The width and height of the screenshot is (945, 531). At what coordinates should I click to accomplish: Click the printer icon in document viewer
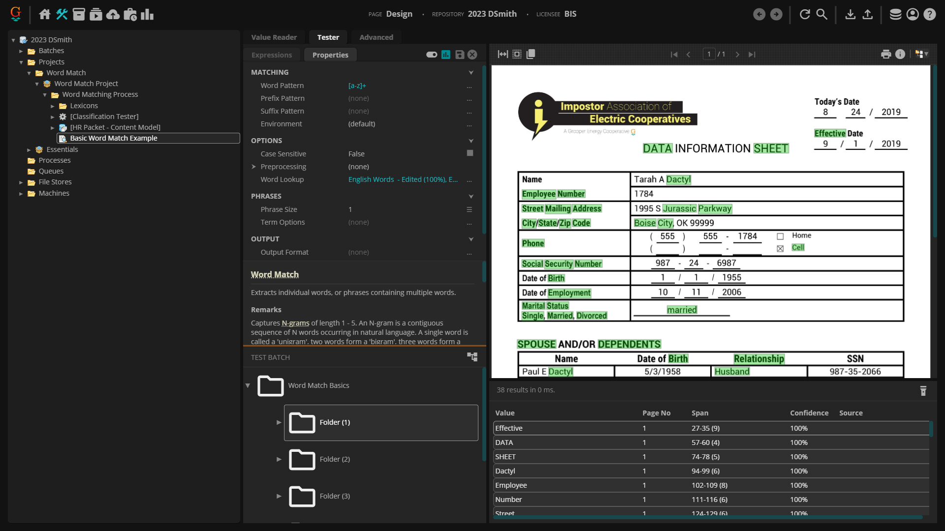(886, 54)
